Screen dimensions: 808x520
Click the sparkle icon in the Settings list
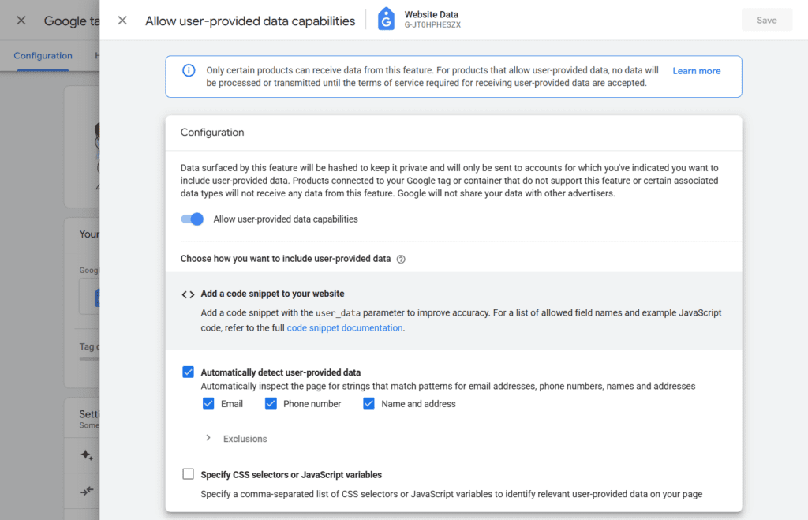87,455
